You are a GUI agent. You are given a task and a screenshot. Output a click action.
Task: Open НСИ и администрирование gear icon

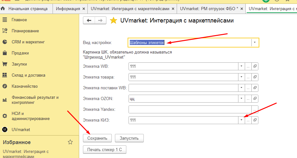pos(5,116)
